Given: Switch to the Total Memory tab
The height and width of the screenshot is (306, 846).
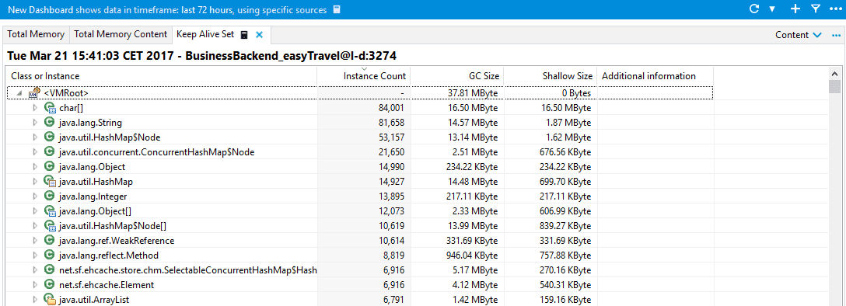Looking at the screenshot, I should (x=36, y=34).
